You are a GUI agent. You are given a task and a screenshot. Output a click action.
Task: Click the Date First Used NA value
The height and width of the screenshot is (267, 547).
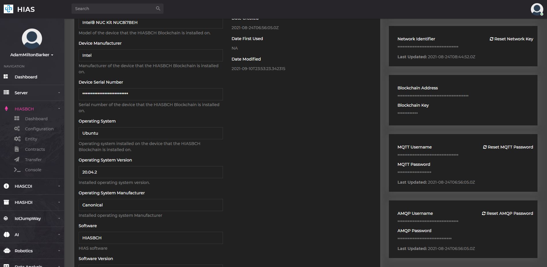(x=235, y=48)
